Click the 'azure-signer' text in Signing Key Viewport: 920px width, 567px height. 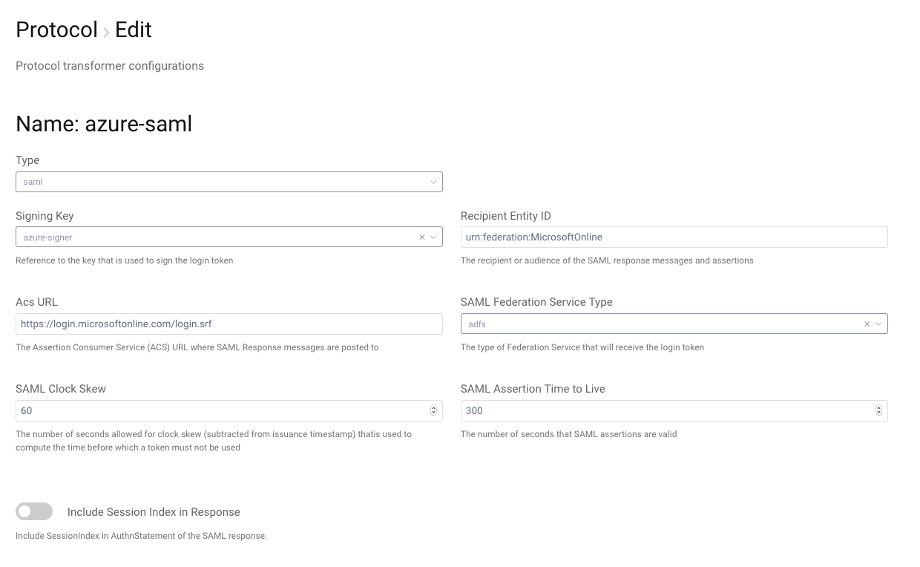(x=47, y=237)
